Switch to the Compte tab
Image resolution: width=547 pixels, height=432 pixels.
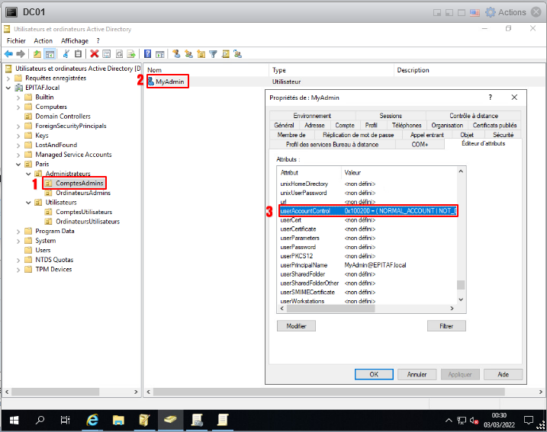pyautogui.click(x=345, y=125)
